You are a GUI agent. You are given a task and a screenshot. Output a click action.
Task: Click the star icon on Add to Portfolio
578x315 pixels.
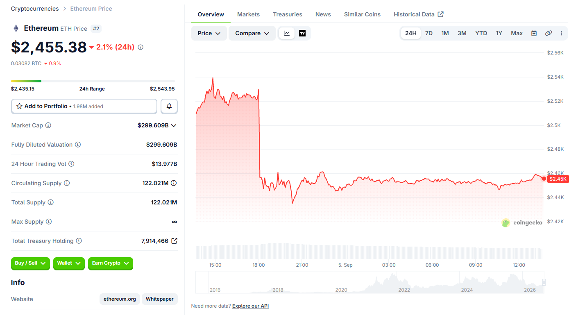(x=19, y=106)
